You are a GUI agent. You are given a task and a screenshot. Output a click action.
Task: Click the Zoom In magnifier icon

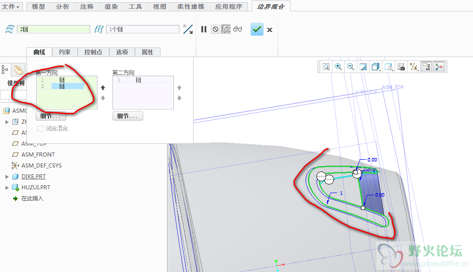click(x=339, y=67)
